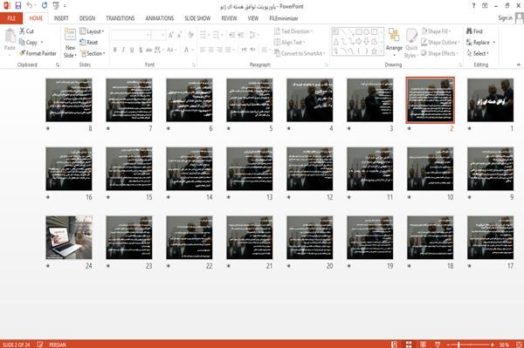Switch to the INSERT tab
Viewport: 524px width, 348px height.
[61, 18]
